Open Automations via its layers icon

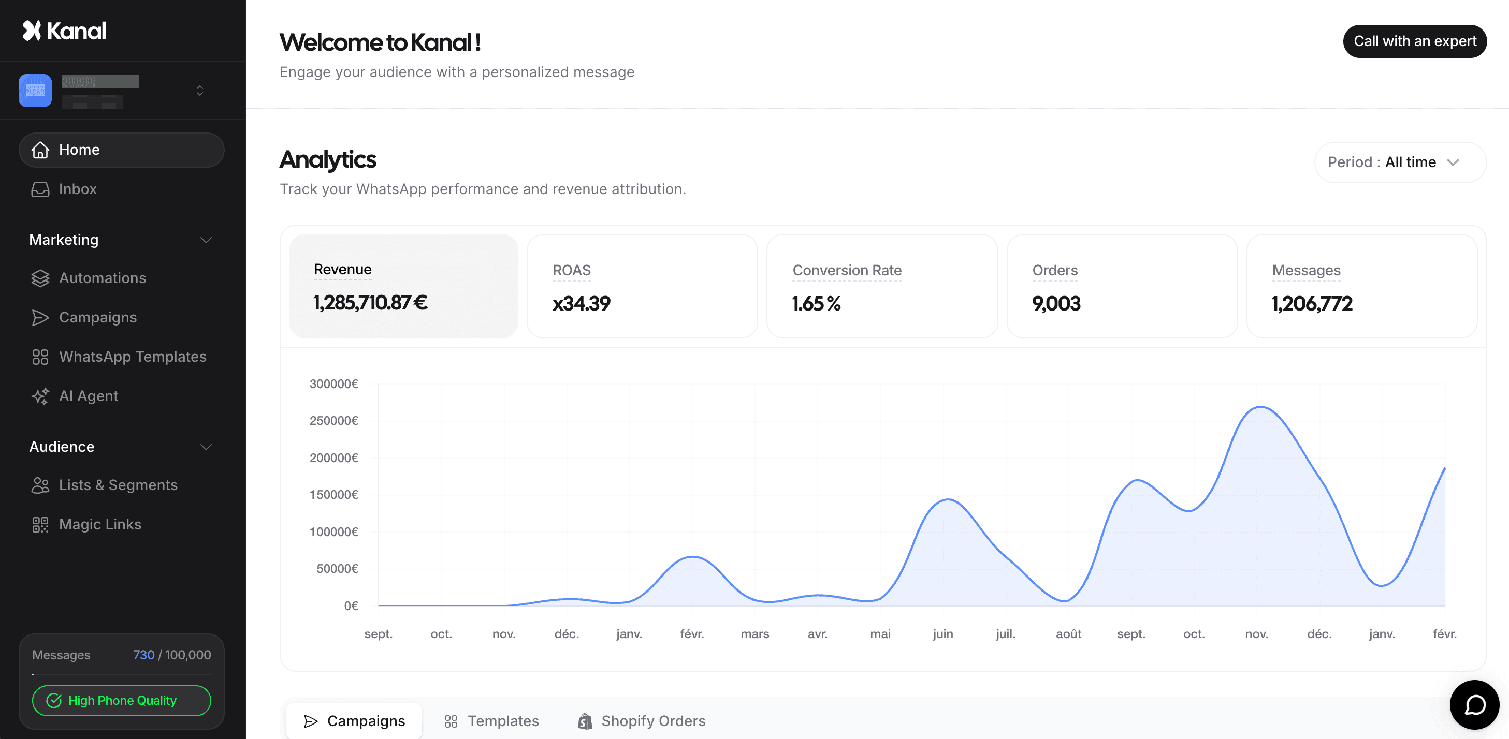[40, 278]
